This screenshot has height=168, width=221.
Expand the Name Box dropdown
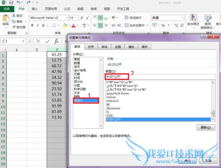click(23, 41)
